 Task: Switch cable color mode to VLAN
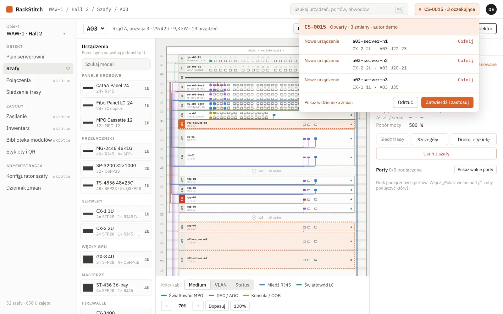[x=221, y=285]
